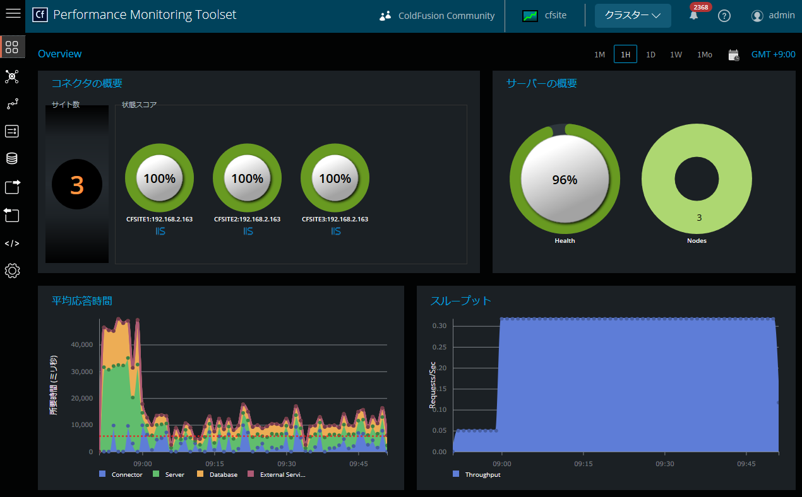Viewport: 802px width, 497px height.
Task: Toggle the Connector legend color swatch
Action: click(x=102, y=474)
